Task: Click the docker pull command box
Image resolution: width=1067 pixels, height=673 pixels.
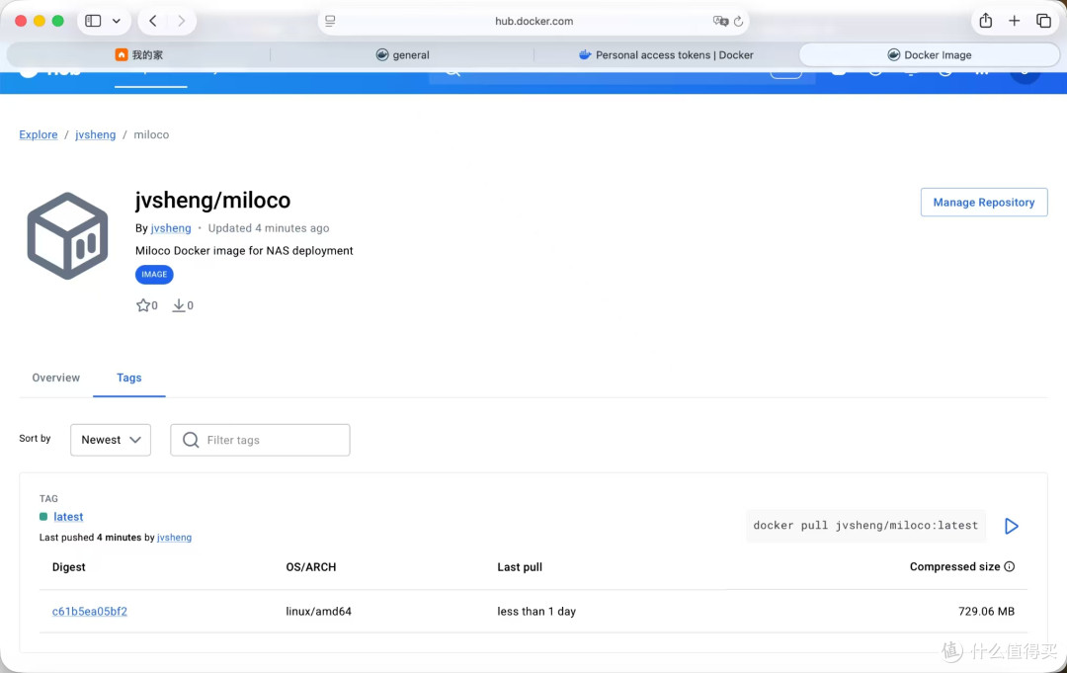Action: click(x=865, y=526)
